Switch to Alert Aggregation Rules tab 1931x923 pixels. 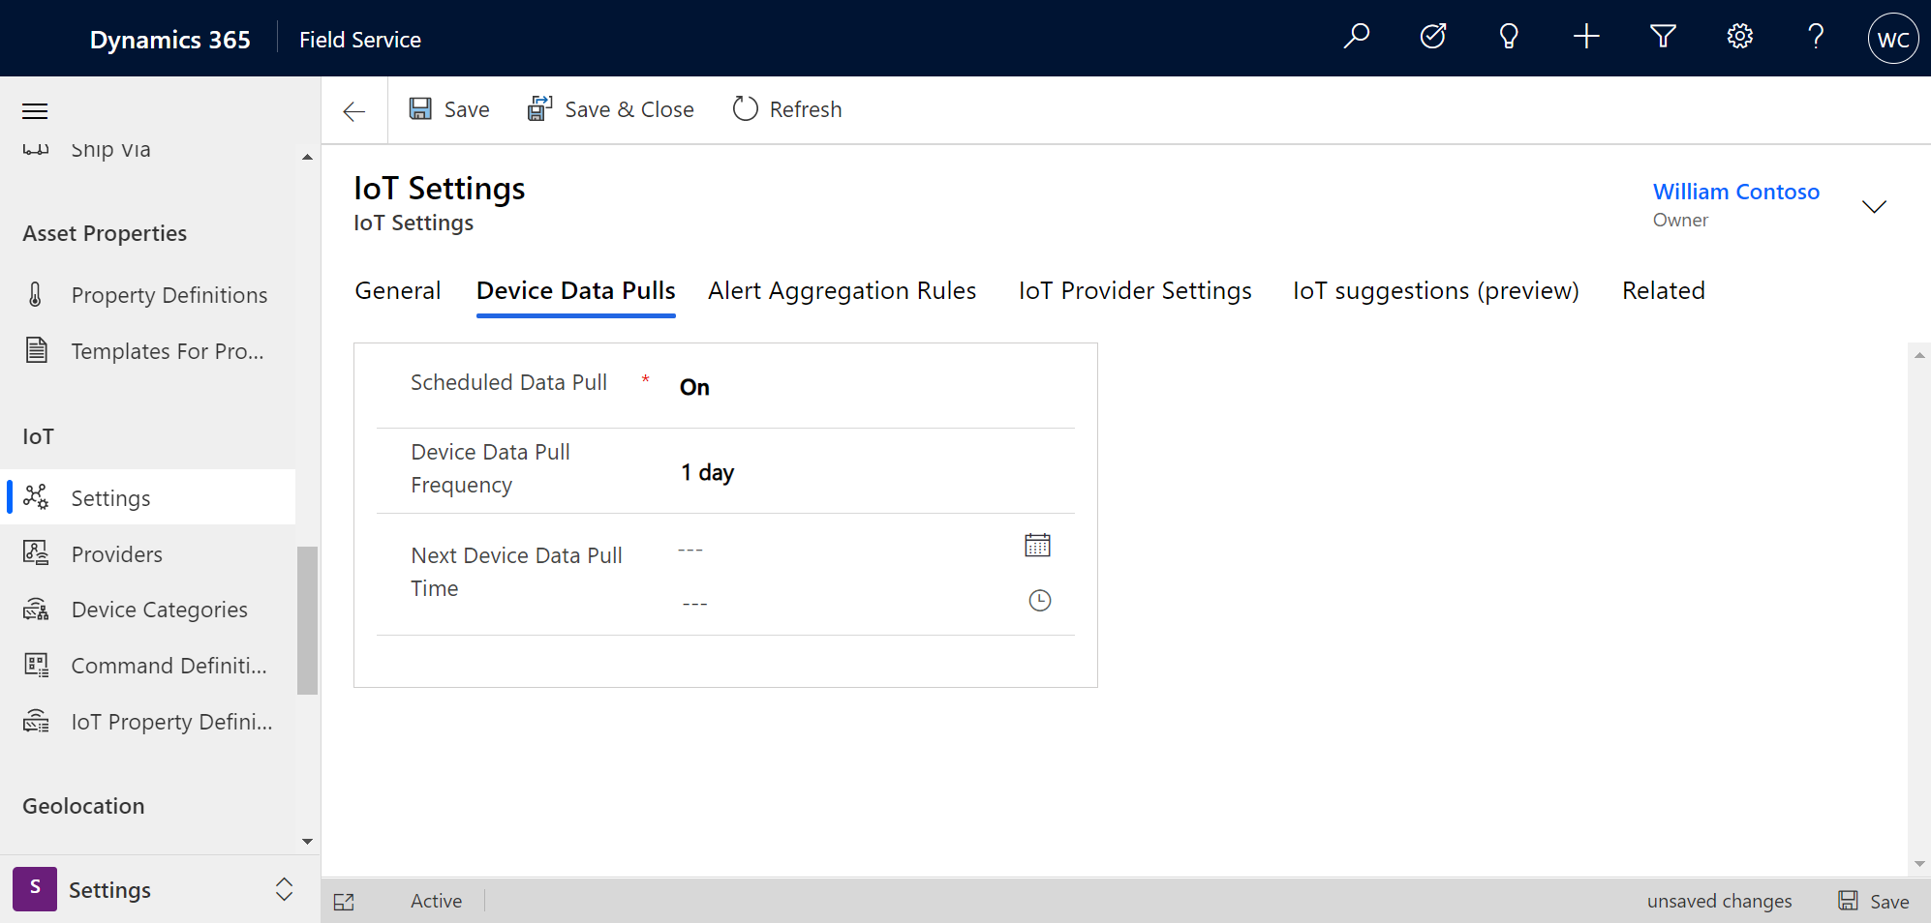point(842,291)
